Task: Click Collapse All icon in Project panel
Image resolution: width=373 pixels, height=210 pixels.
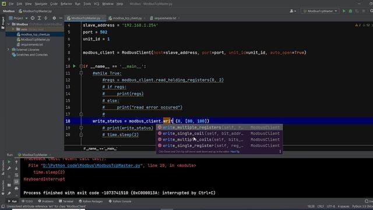Action: (x=45, y=18)
